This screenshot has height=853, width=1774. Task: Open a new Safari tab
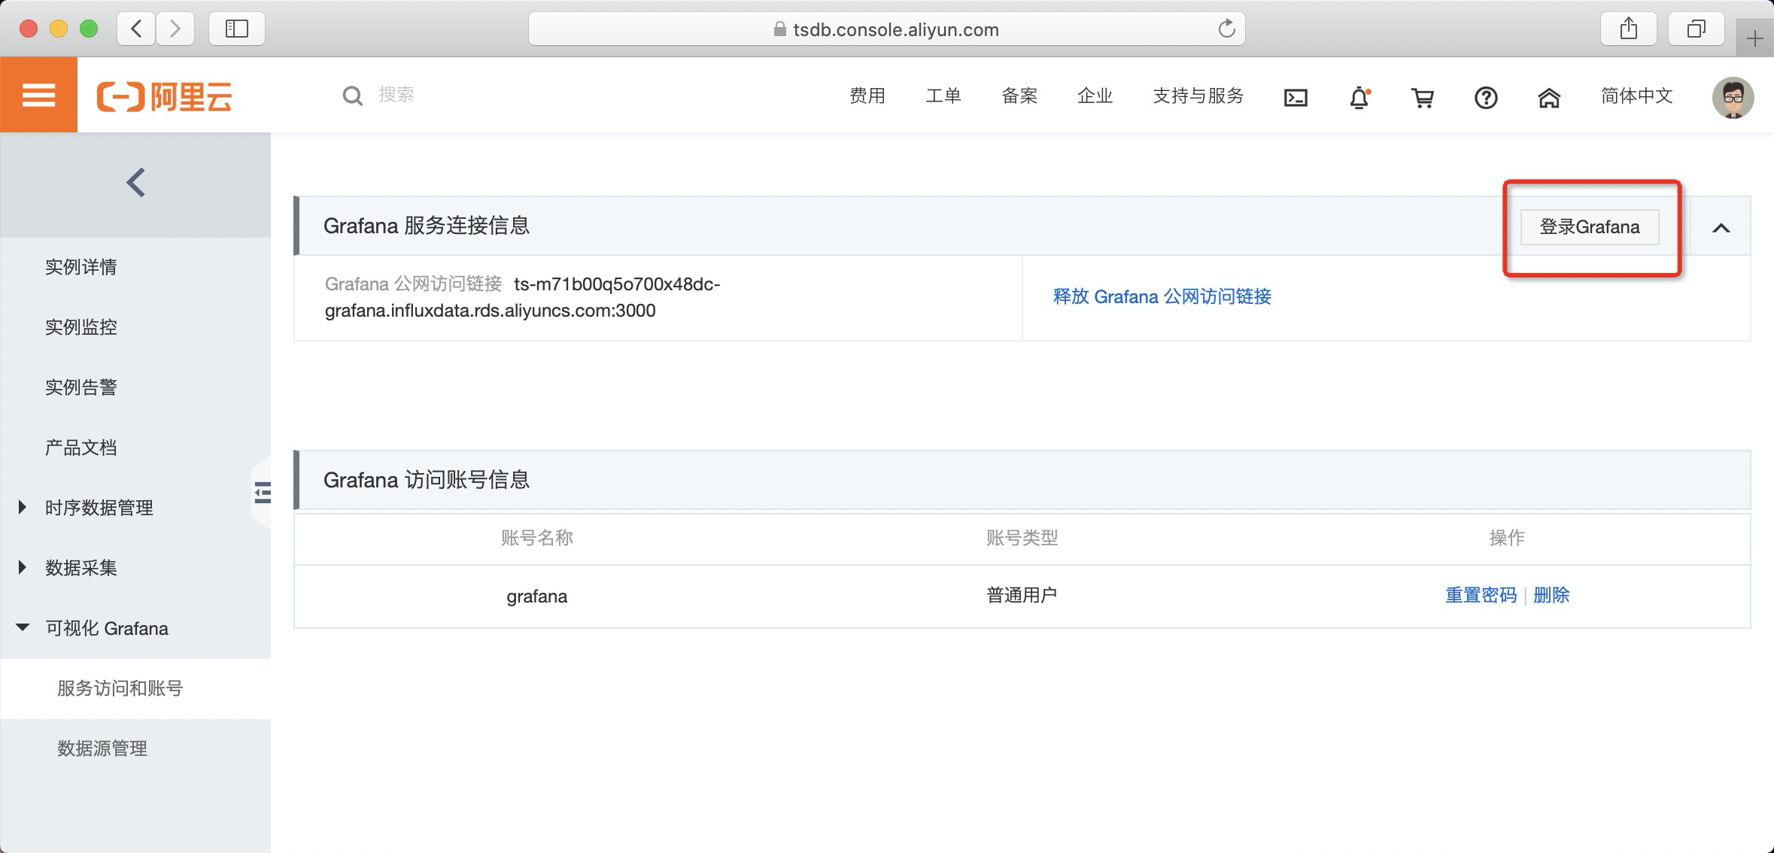click(1755, 38)
